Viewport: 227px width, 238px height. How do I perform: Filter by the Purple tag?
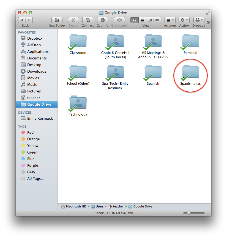click(x=36, y=165)
